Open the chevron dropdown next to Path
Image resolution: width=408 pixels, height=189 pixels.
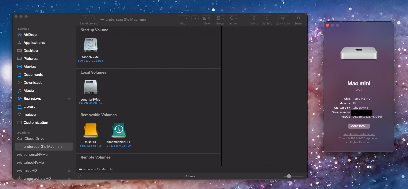click(x=195, y=18)
